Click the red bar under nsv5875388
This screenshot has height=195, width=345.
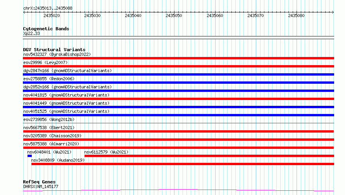click(x=178, y=148)
